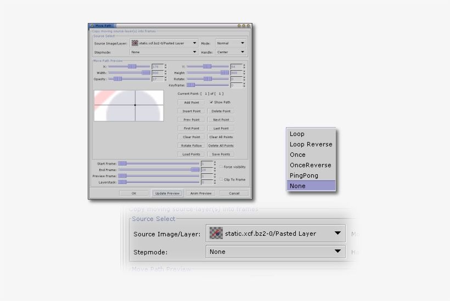Viewport: 450px width, 301px height.
Task: Open the enlarged Stepmode None dropdown arrow
Action: [338, 251]
